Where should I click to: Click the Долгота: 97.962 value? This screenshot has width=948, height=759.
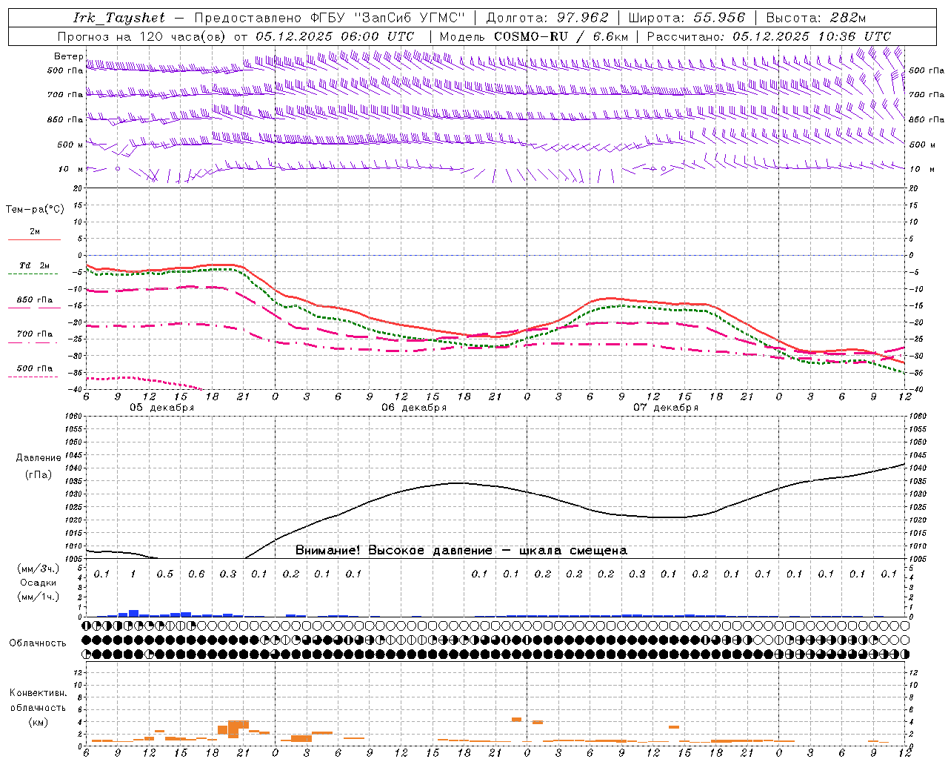[547, 18]
